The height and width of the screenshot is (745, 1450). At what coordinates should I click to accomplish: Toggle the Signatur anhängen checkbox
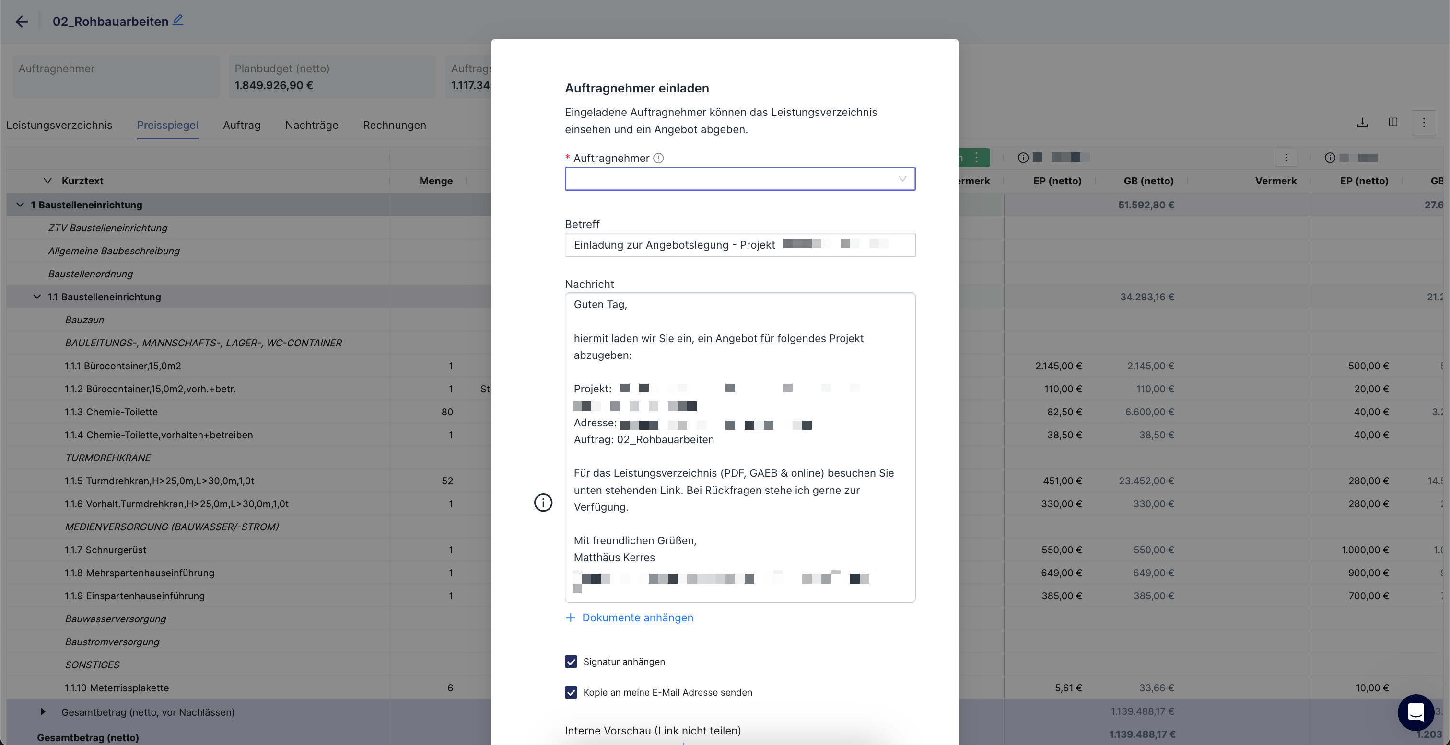tap(571, 661)
